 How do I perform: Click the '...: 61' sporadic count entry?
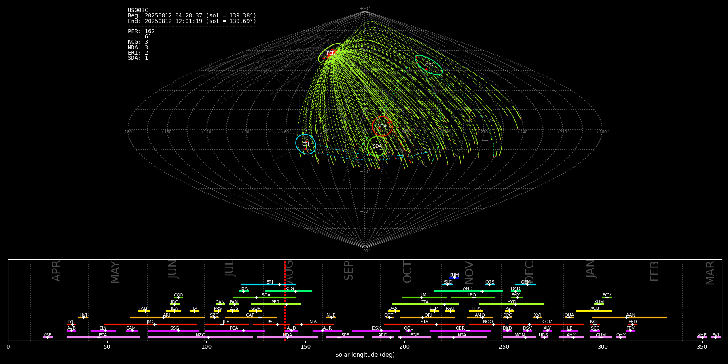tap(140, 37)
